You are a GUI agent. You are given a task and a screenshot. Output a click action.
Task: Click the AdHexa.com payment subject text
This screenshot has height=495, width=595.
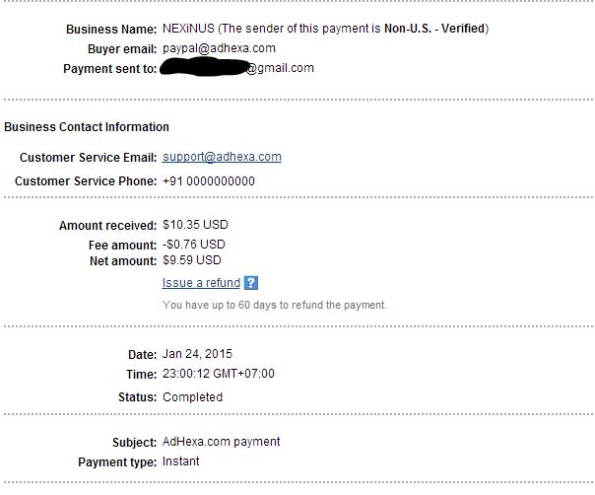[x=221, y=442]
